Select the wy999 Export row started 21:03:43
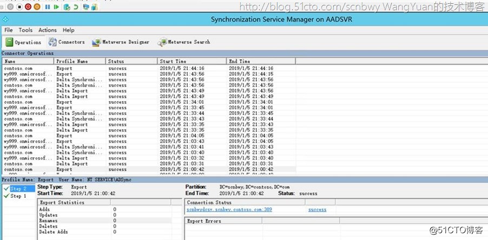 (149, 141)
